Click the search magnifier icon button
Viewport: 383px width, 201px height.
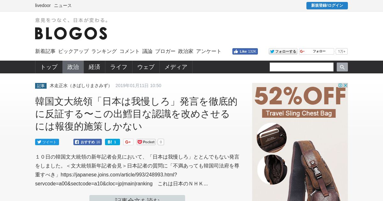click(342, 67)
